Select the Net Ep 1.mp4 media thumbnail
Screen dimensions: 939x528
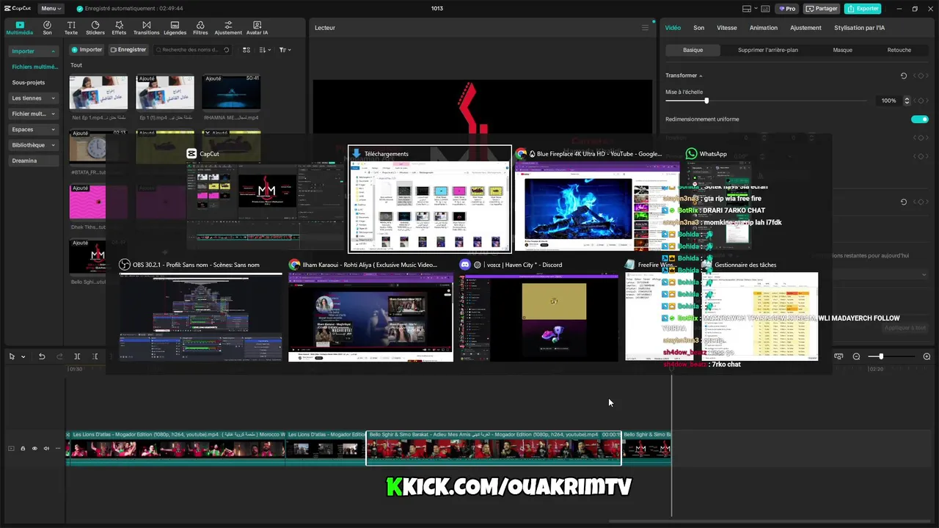coord(98,92)
